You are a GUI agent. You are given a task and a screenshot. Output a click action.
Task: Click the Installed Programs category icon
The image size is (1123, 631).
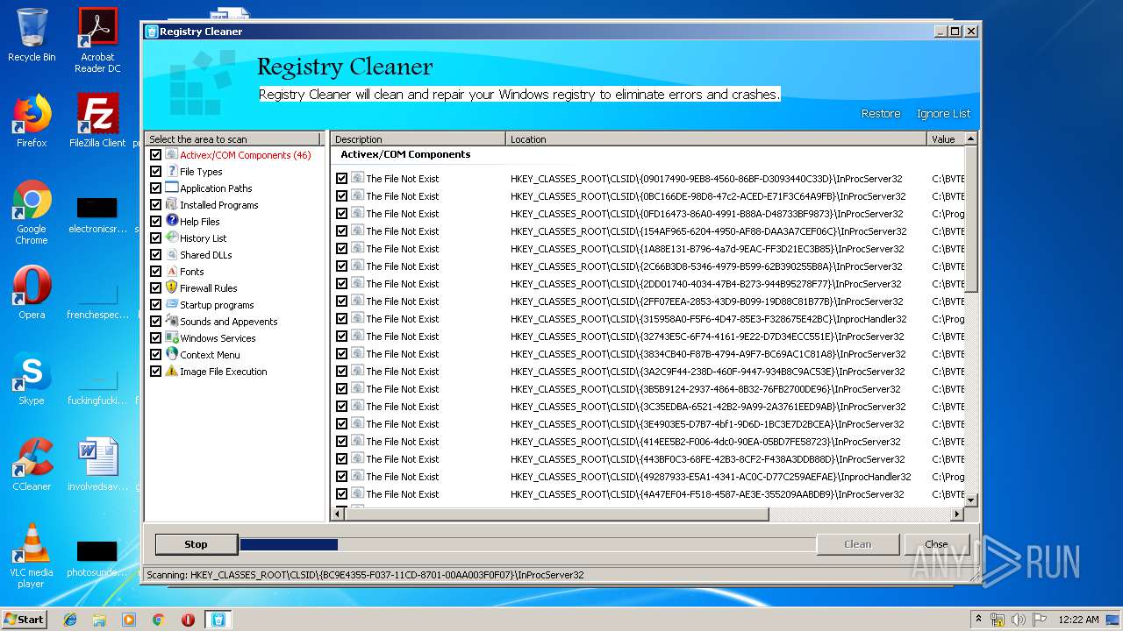click(172, 204)
